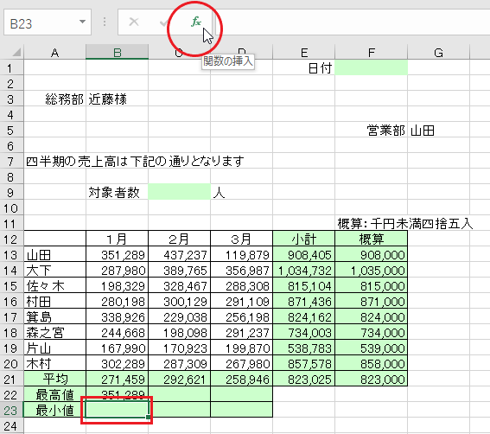The width and height of the screenshot is (490, 434).
Task: Select the cell with value 338,926
Action: [x=118, y=316]
